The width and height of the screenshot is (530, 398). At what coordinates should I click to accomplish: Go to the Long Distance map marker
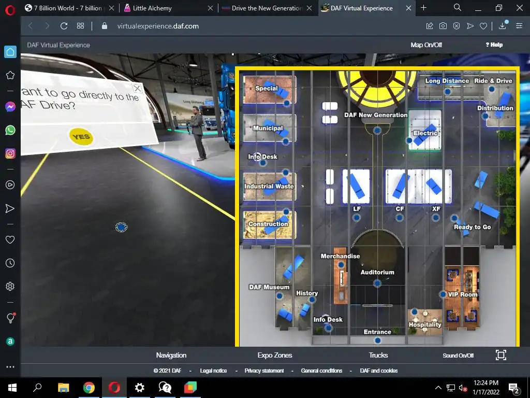(448, 91)
